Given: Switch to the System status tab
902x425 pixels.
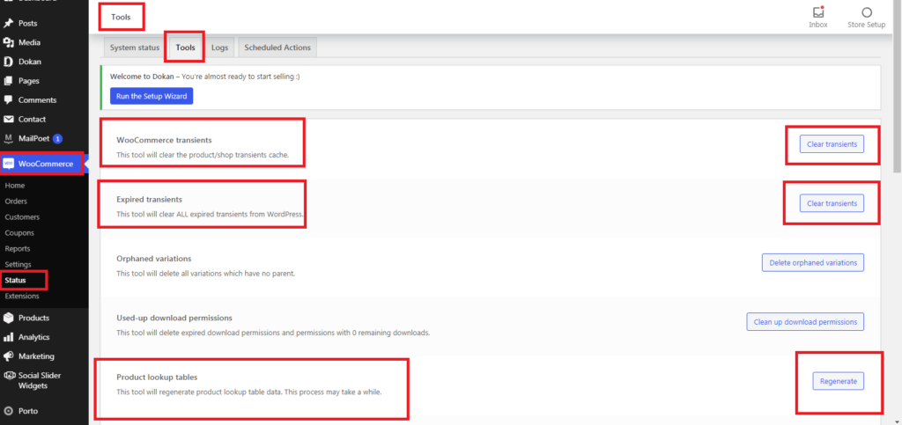Looking at the screenshot, I should tap(135, 48).
